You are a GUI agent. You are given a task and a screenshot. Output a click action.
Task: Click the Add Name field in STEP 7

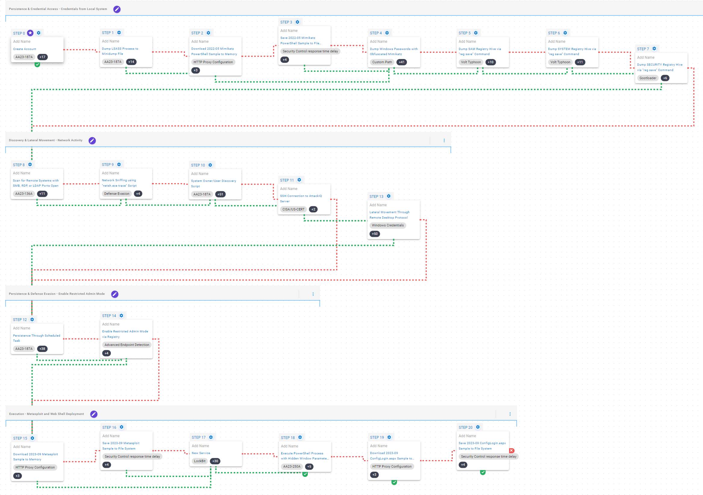pos(645,58)
